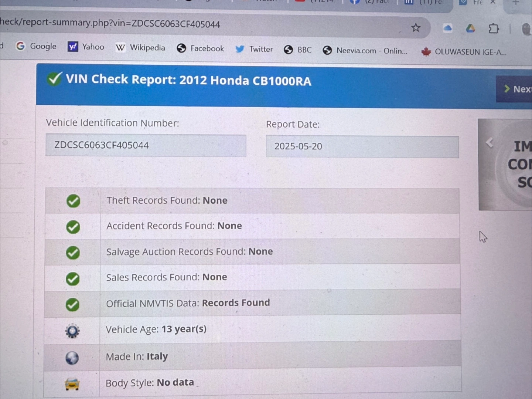
Task: Click the 'Body Style: No data' text
Action: (x=150, y=383)
